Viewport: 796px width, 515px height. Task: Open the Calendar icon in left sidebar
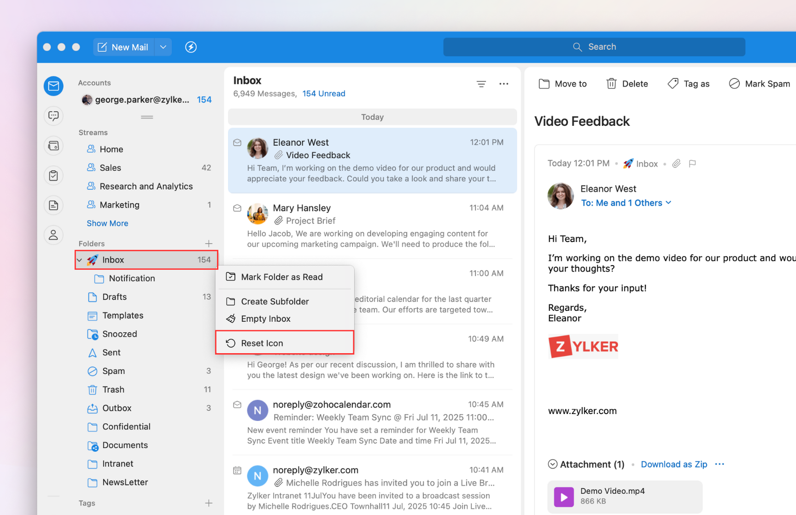pos(53,146)
